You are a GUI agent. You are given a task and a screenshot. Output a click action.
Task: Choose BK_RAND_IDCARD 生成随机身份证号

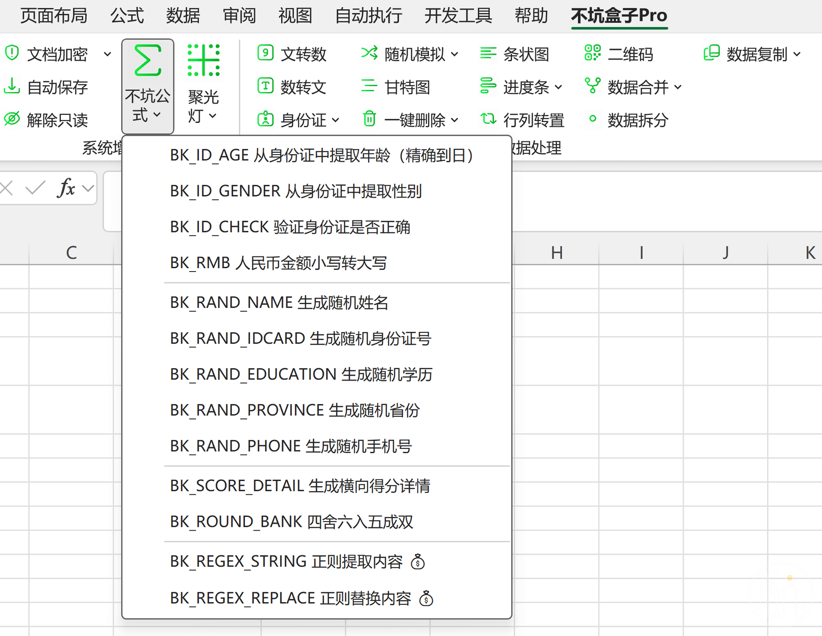click(317, 338)
